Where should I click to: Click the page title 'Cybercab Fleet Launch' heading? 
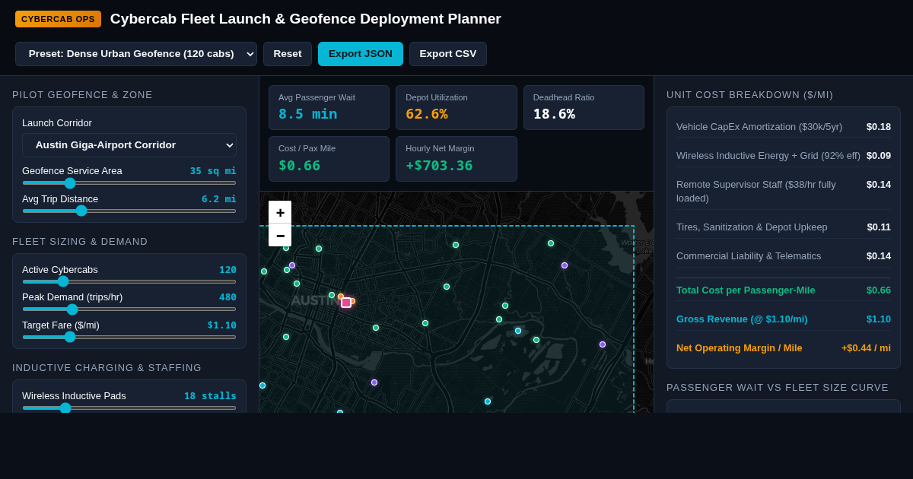pyautogui.click(x=306, y=19)
